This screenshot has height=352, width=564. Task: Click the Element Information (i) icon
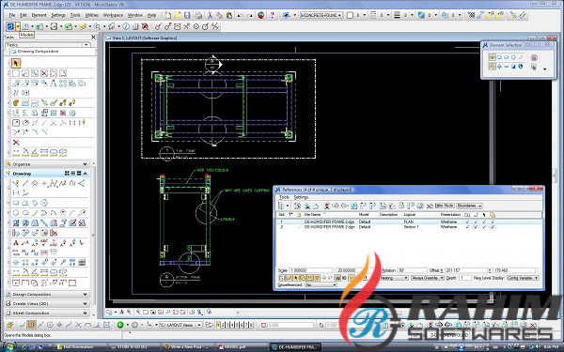pos(126,26)
